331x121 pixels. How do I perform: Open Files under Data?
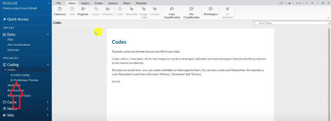[10, 40]
